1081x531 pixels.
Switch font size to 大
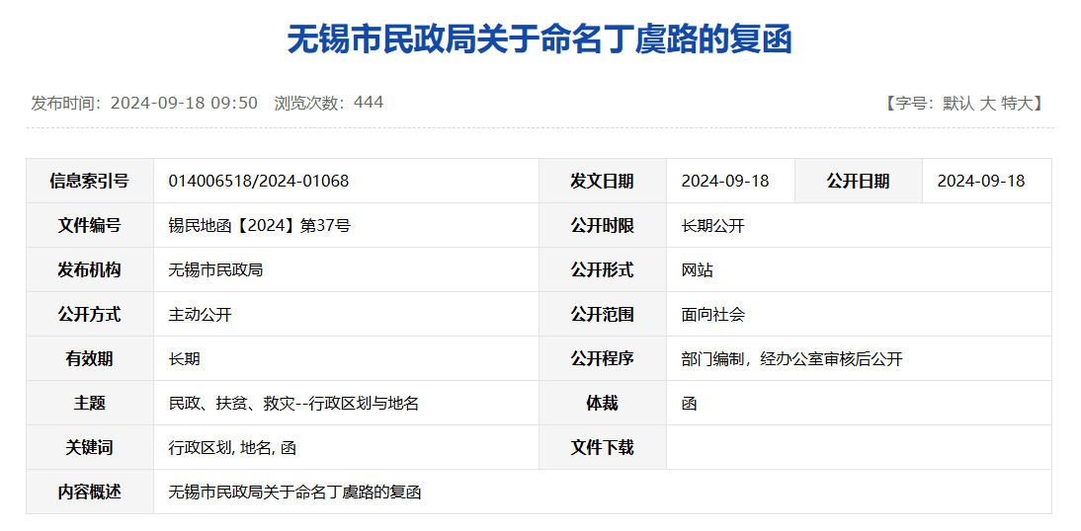(986, 103)
